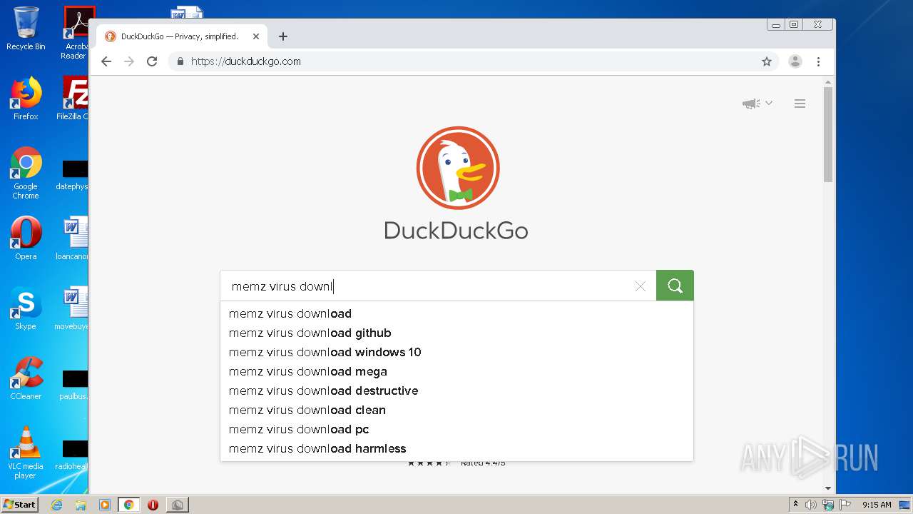Bookmark this page with the star icon
Viewport: 913px width, 514px height.
(767, 61)
